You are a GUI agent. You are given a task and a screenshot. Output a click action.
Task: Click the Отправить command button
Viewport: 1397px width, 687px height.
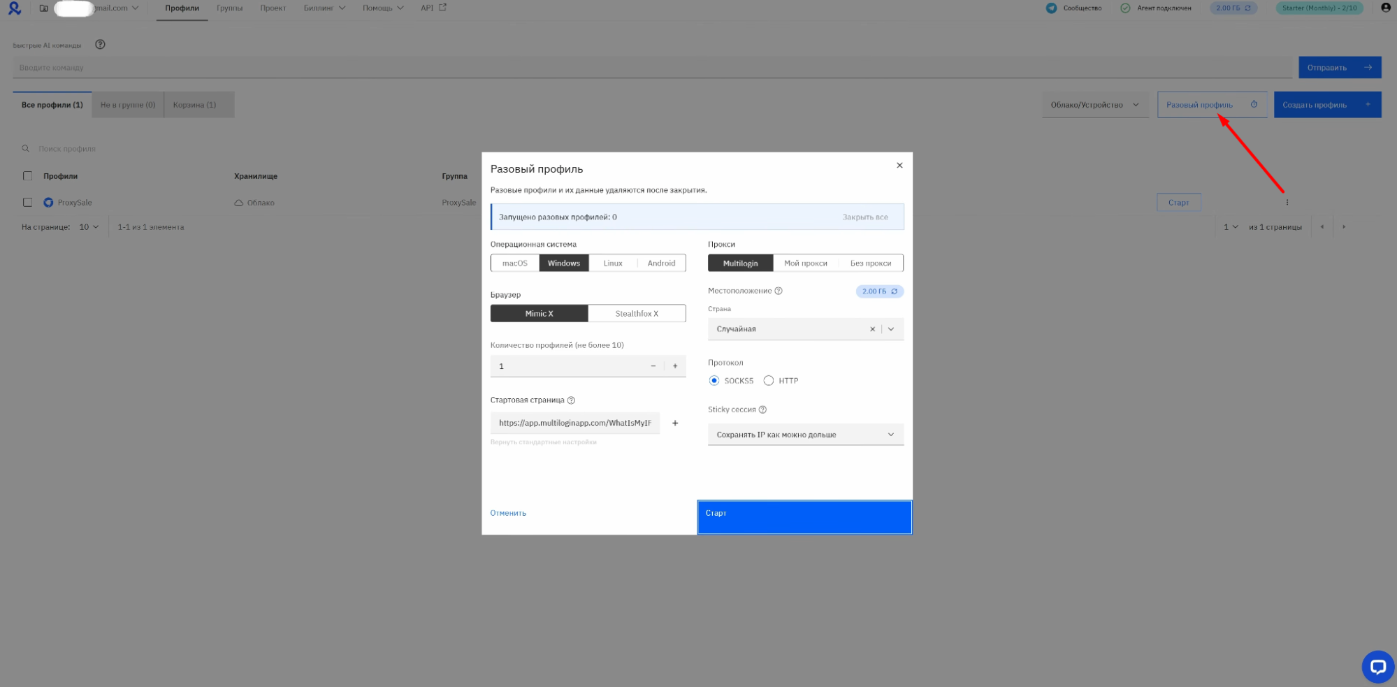1340,68
